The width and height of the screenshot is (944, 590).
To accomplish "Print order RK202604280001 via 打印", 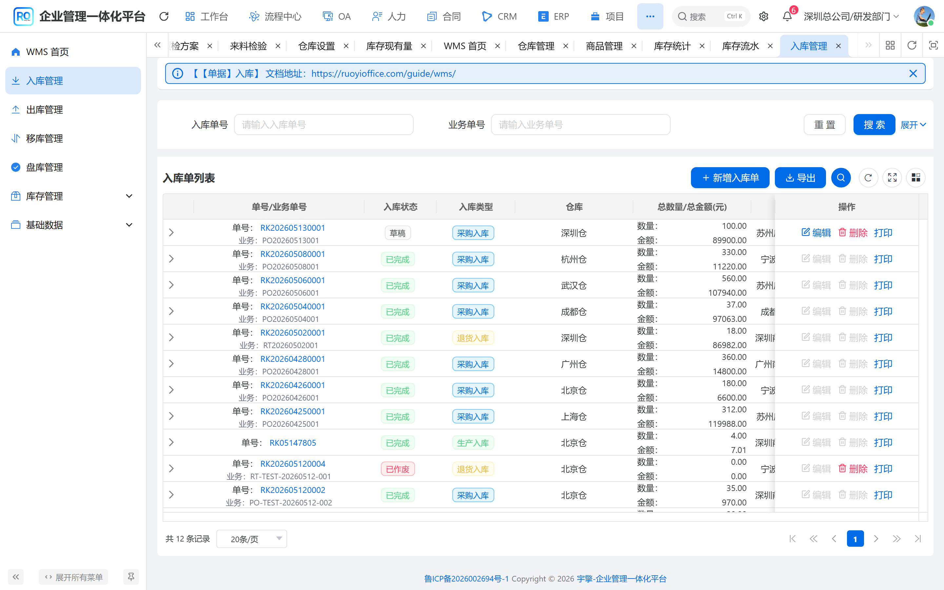I will coord(883,364).
